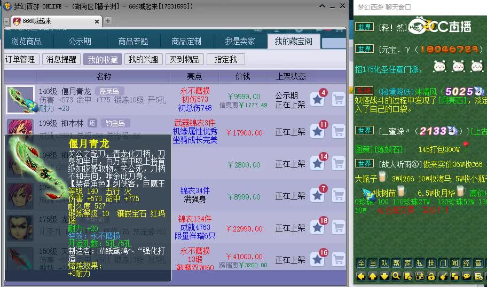Add ¥8999 listing to cart
The image size is (487, 287).
338,195
